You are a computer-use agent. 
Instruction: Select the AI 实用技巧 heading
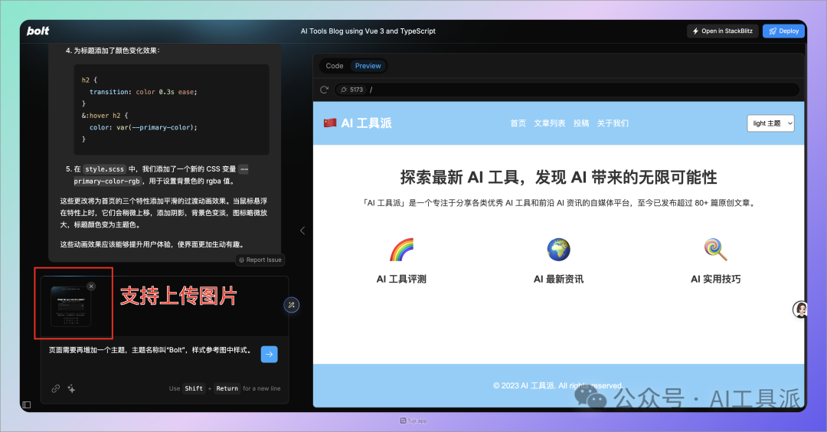pyautogui.click(x=716, y=279)
